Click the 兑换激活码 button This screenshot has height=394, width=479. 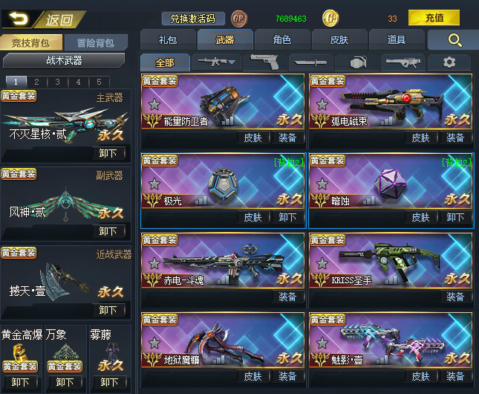point(193,19)
